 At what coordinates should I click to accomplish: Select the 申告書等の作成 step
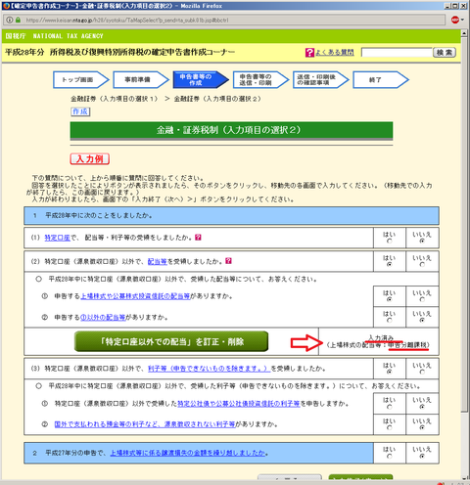(x=201, y=80)
